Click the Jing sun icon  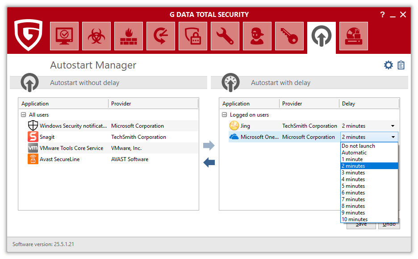click(x=234, y=125)
